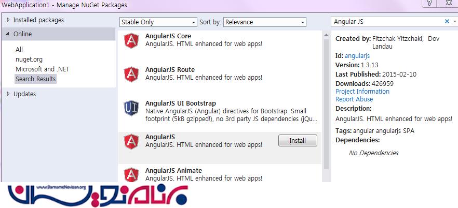Expand the Installed packages section
The height and width of the screenshot is (208, 458).
click(8, 20)
